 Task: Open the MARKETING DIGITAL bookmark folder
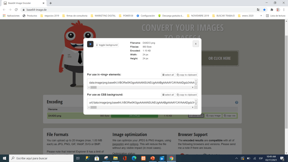tap(103, 16)
